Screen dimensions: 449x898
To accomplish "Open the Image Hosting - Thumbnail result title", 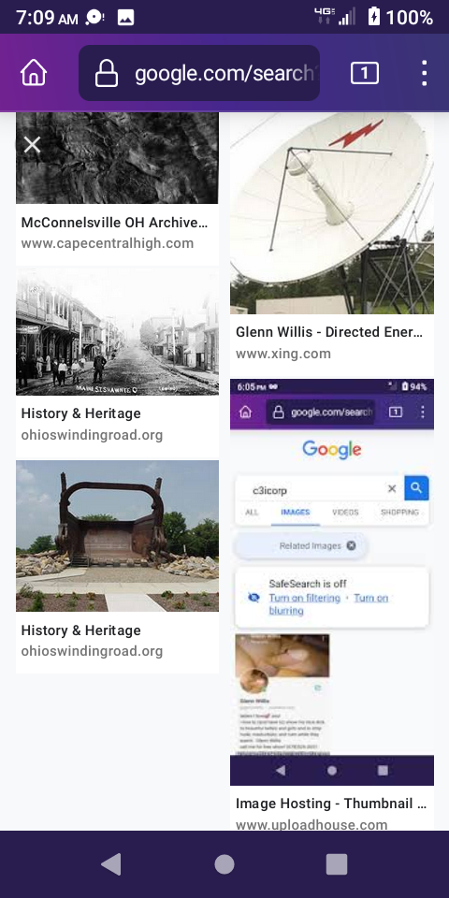I will pos(331,804).
